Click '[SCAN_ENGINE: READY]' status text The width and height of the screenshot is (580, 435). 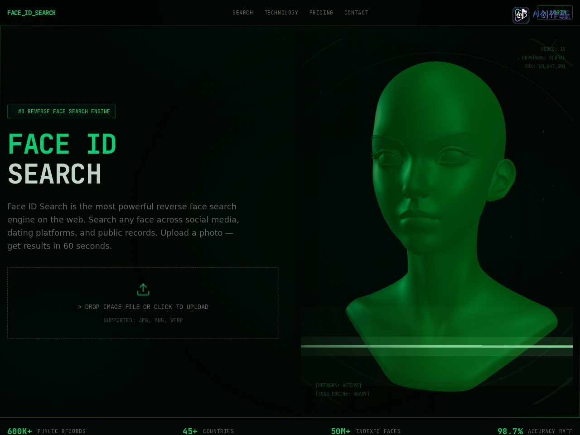pos(343,394)
